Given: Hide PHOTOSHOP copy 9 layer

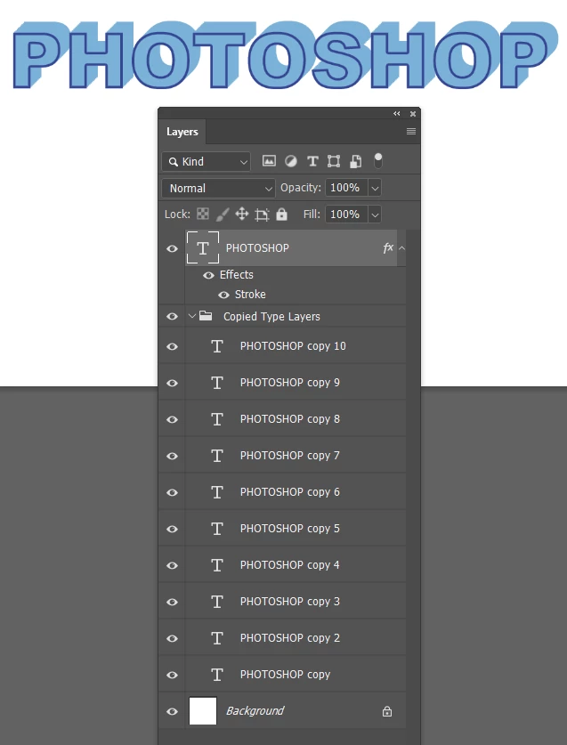Looking at the screenshot, I should pos(172,383).
